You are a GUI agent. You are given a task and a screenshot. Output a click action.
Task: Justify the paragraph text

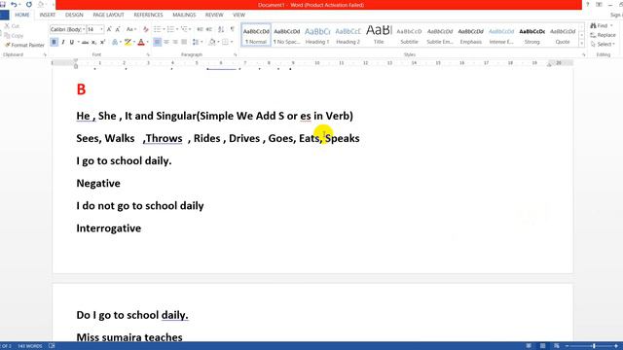(x=184, y=42)
